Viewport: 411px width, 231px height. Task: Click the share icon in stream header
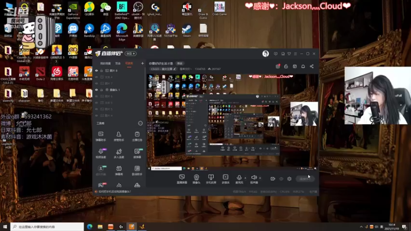pos(312,66)
